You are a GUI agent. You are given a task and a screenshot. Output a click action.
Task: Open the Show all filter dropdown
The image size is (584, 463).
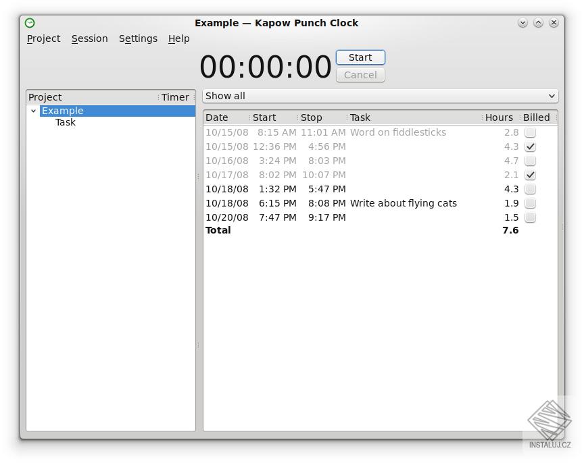pyautogui.click(x=380, y=96)
